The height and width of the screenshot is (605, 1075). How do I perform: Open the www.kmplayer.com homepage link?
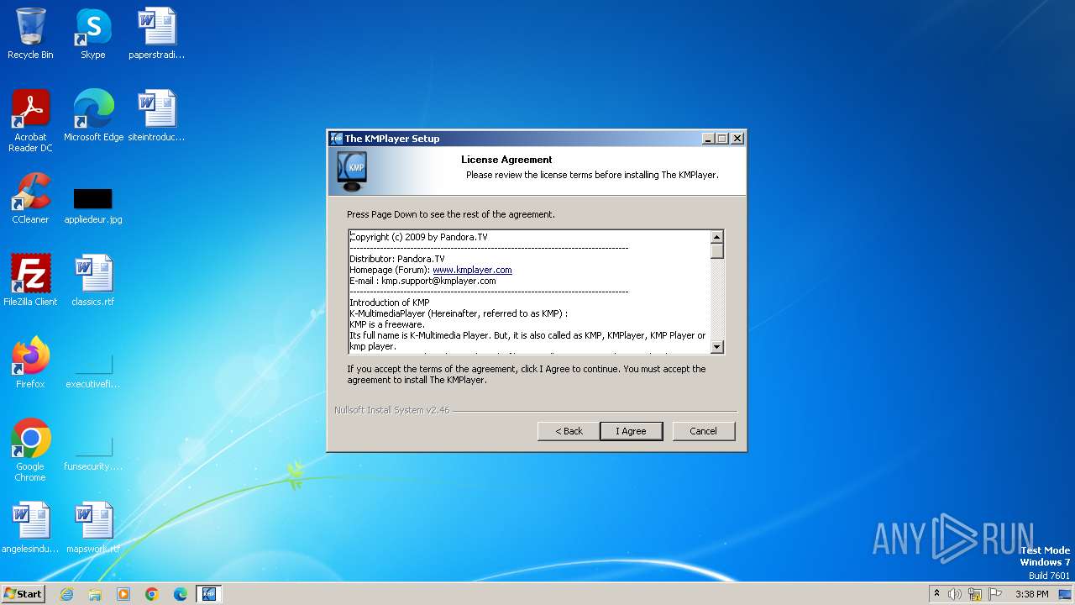472,270
